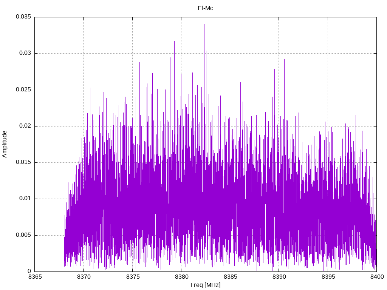Select the 8375 x-axis tick label
The height and width of the screenshot is (290, 387).
coord(133,277)
